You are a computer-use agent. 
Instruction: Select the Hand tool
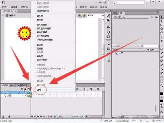(x=162, y=82)
